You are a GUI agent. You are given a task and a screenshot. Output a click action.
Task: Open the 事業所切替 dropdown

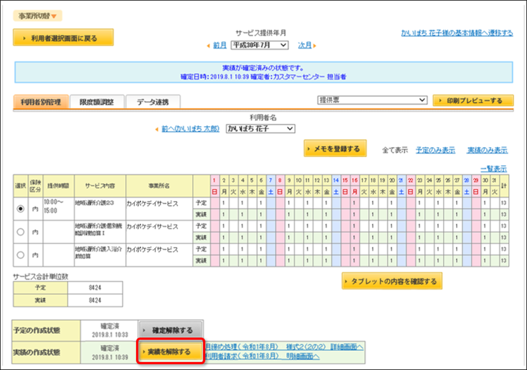point(37,16)
